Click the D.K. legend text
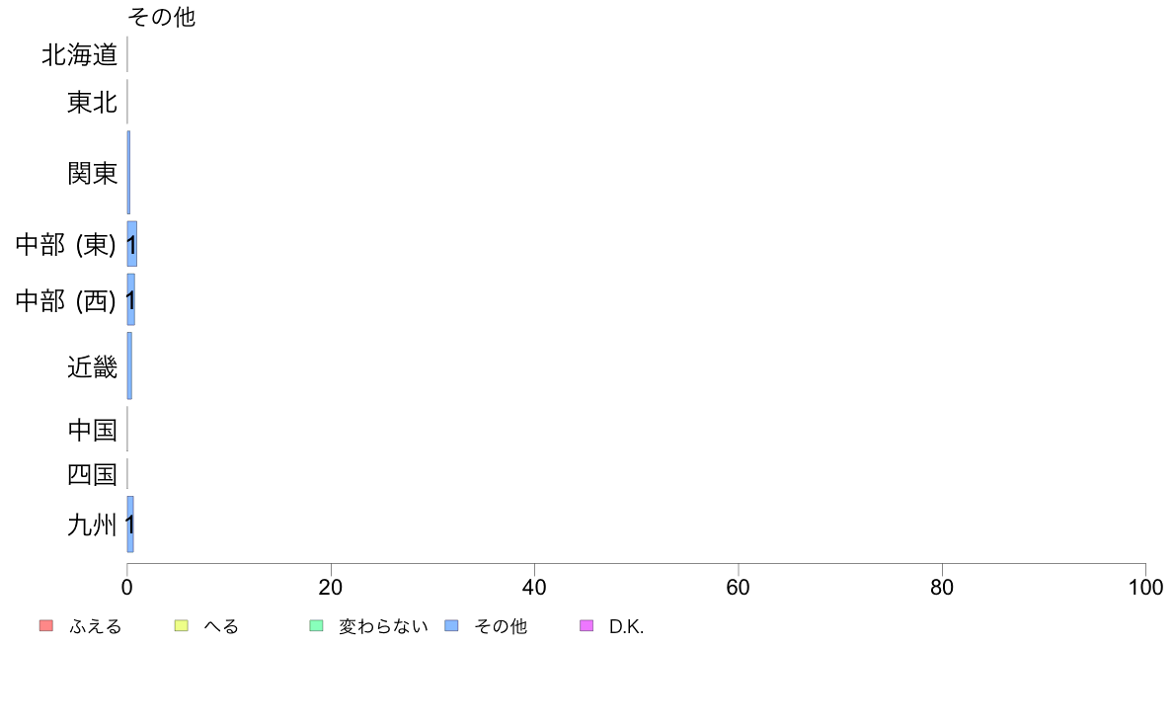This screenshot has width=1173, height=727. (x=627, y=626)
